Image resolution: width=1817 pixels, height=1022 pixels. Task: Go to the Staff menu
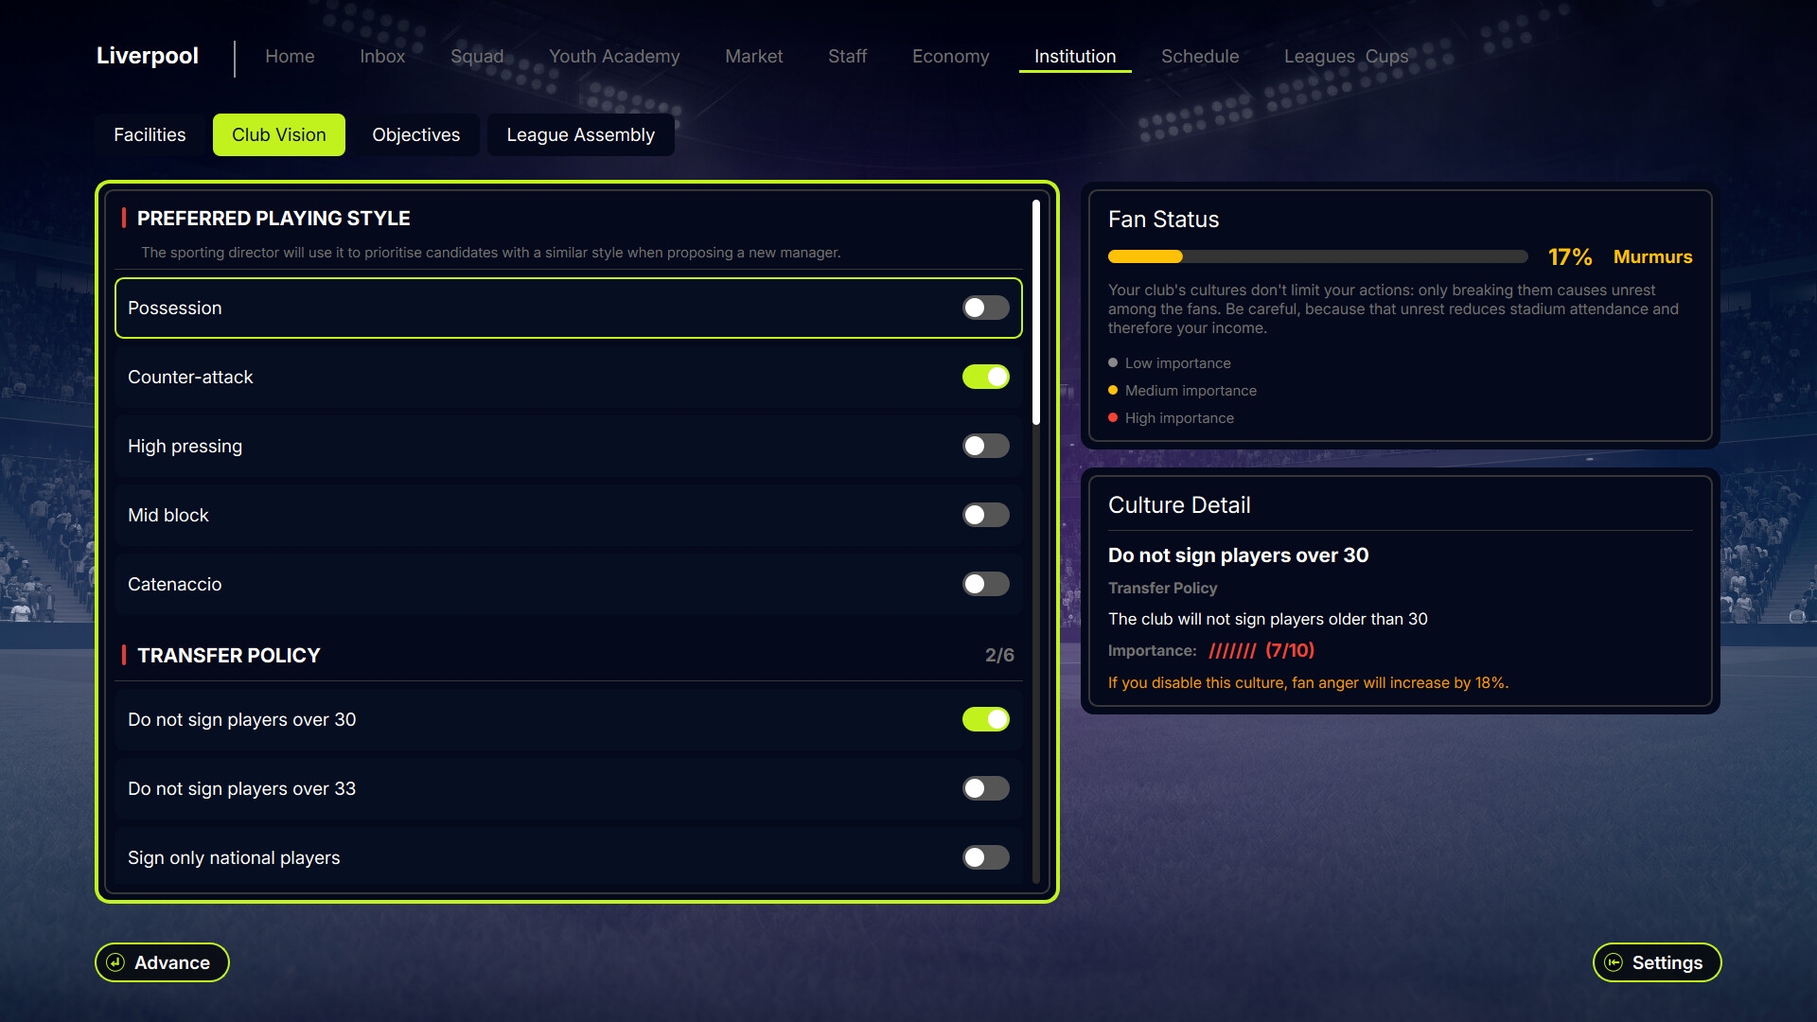click(x=847, y=56)
